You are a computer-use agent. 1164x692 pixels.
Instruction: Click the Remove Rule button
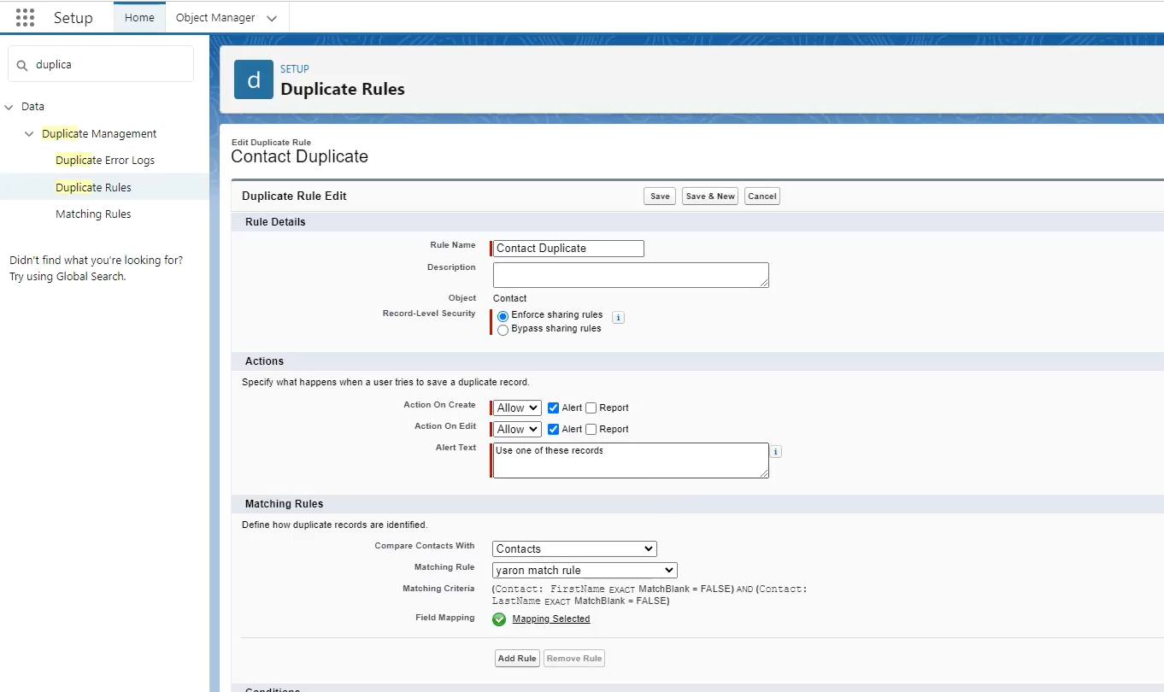click(x=574, y=658)
